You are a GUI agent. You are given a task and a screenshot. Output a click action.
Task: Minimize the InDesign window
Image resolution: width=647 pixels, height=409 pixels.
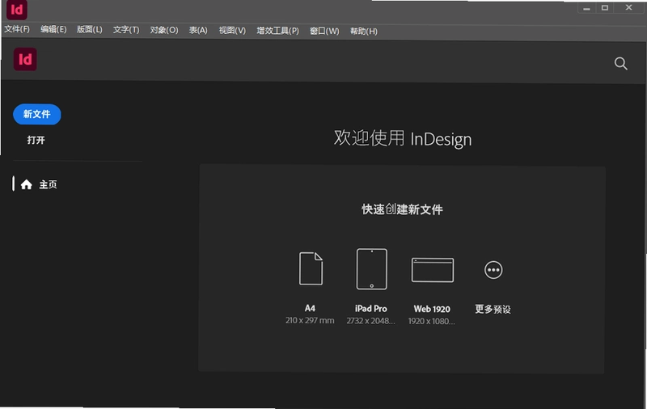(586, 8)
